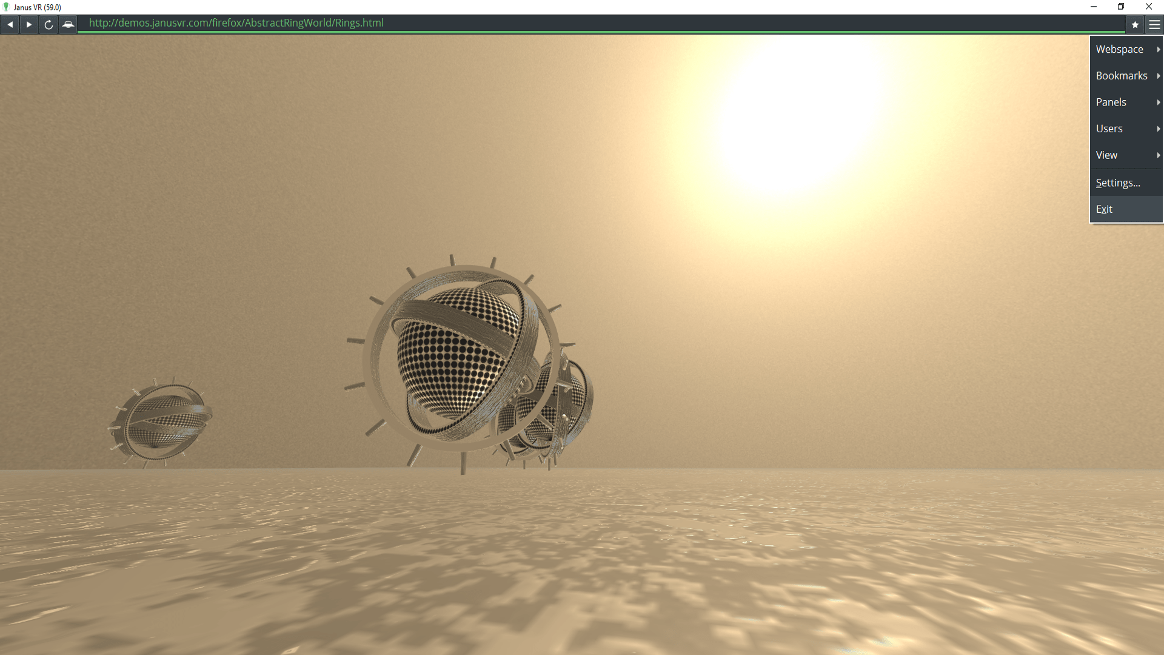Image resolution: width=1164 pixels, height=655 pixels.
Task: Close the hamburger menu icon
Action: (x=1154, y=25)
